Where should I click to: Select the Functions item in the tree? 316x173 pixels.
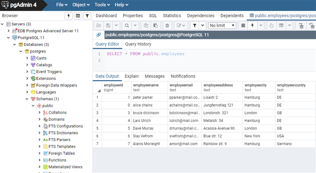point(57,160)
